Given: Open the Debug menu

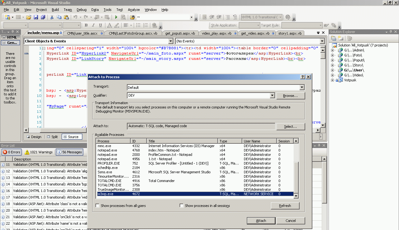Looking at the screenshot, I should point(82,10).
